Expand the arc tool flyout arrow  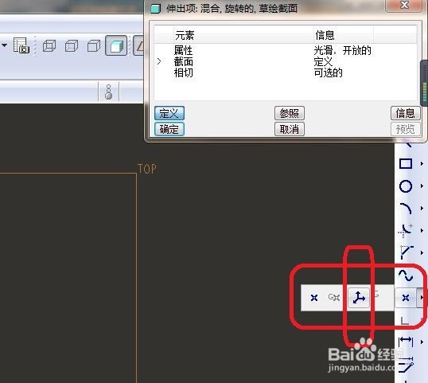coord(422,208)
